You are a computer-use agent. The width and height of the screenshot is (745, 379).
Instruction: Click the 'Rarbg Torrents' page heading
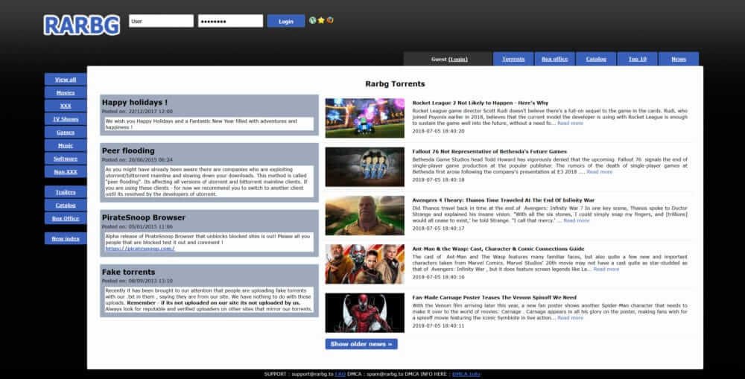(x=395, y=83)
